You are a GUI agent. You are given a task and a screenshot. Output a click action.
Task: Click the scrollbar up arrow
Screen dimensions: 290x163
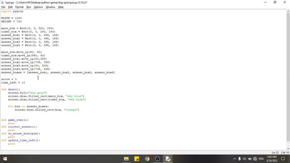point(288,11)
